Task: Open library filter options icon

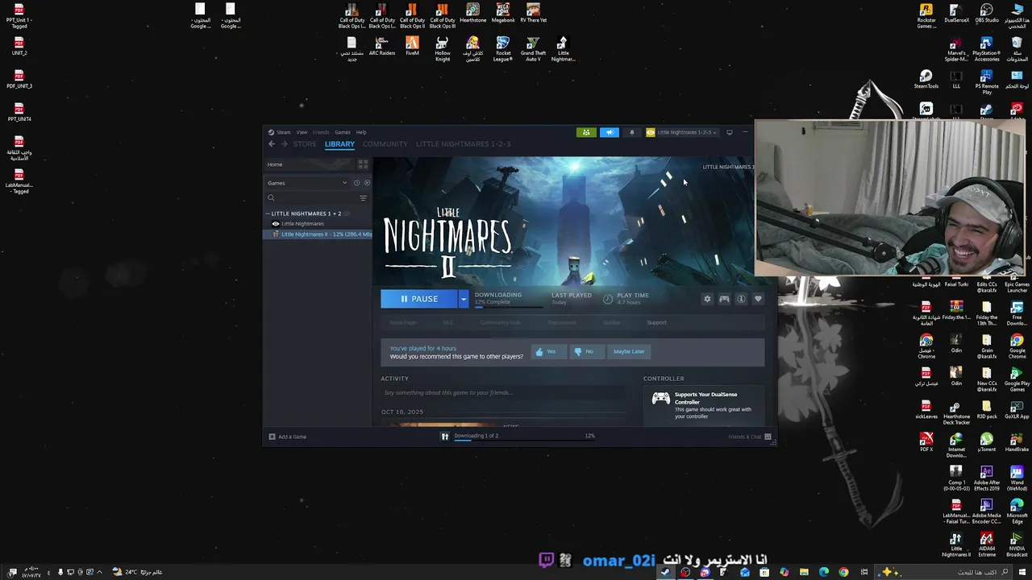Action: pyautogui.click(x=363, y=198)
